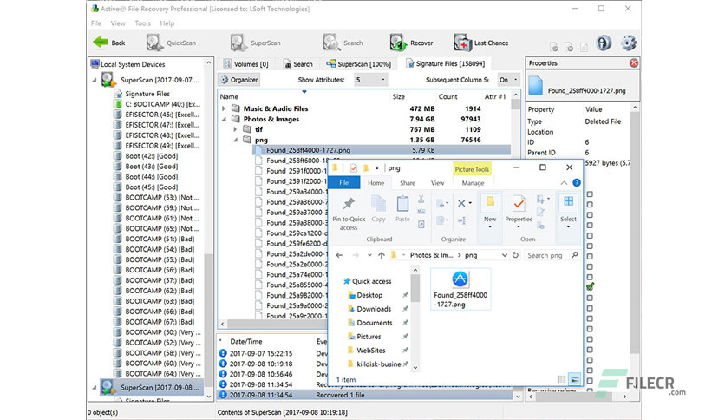Image resolution: width=725 pixels, height=420 pixels.
Task: Refresh the Explorer address bar
Action: pyautogui.click(x=515, y=255)
